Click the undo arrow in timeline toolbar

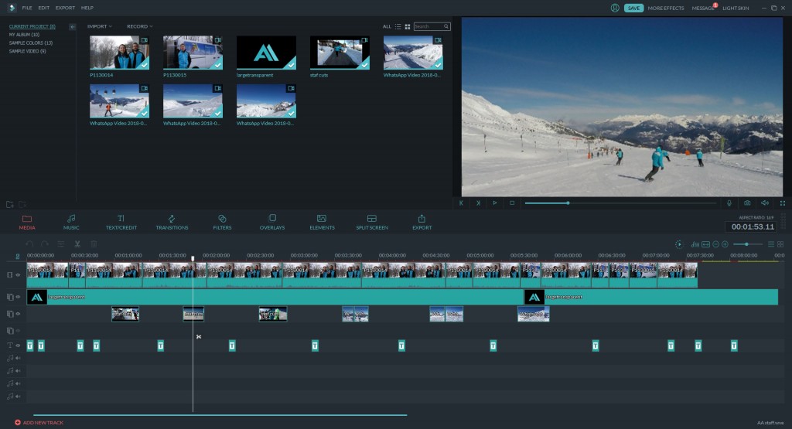[x=29, y=244]
